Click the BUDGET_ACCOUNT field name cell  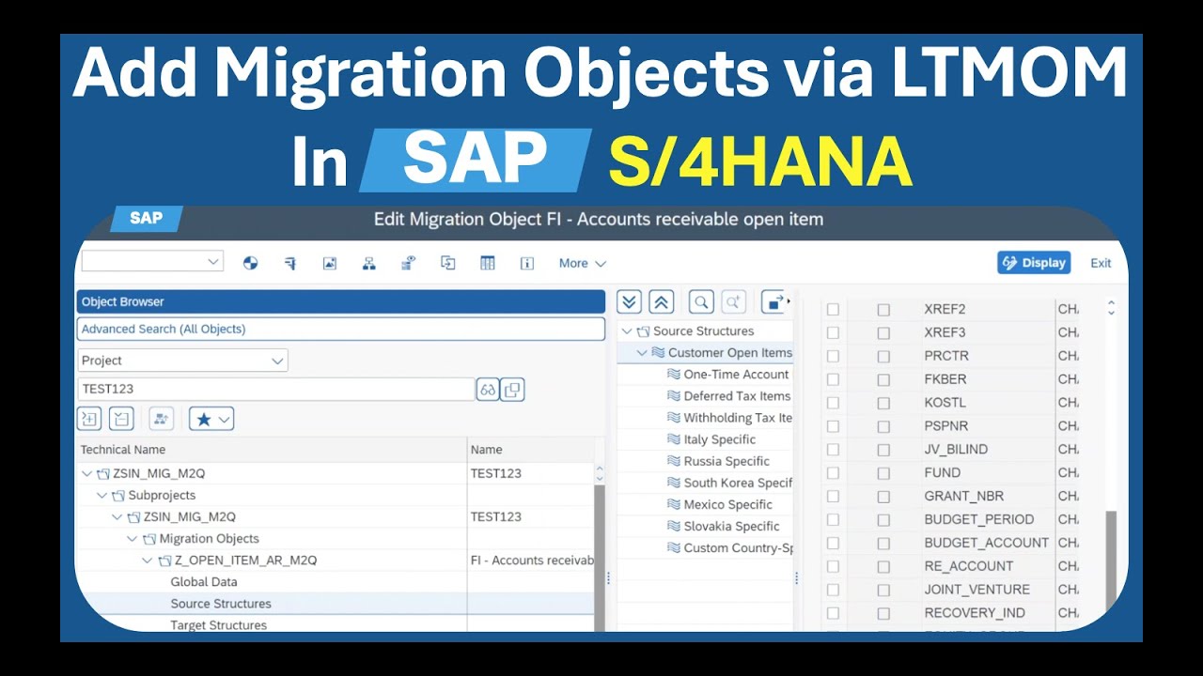(x=986, y=543)
